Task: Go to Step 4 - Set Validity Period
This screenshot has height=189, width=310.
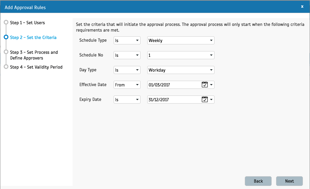Action: 36,67
